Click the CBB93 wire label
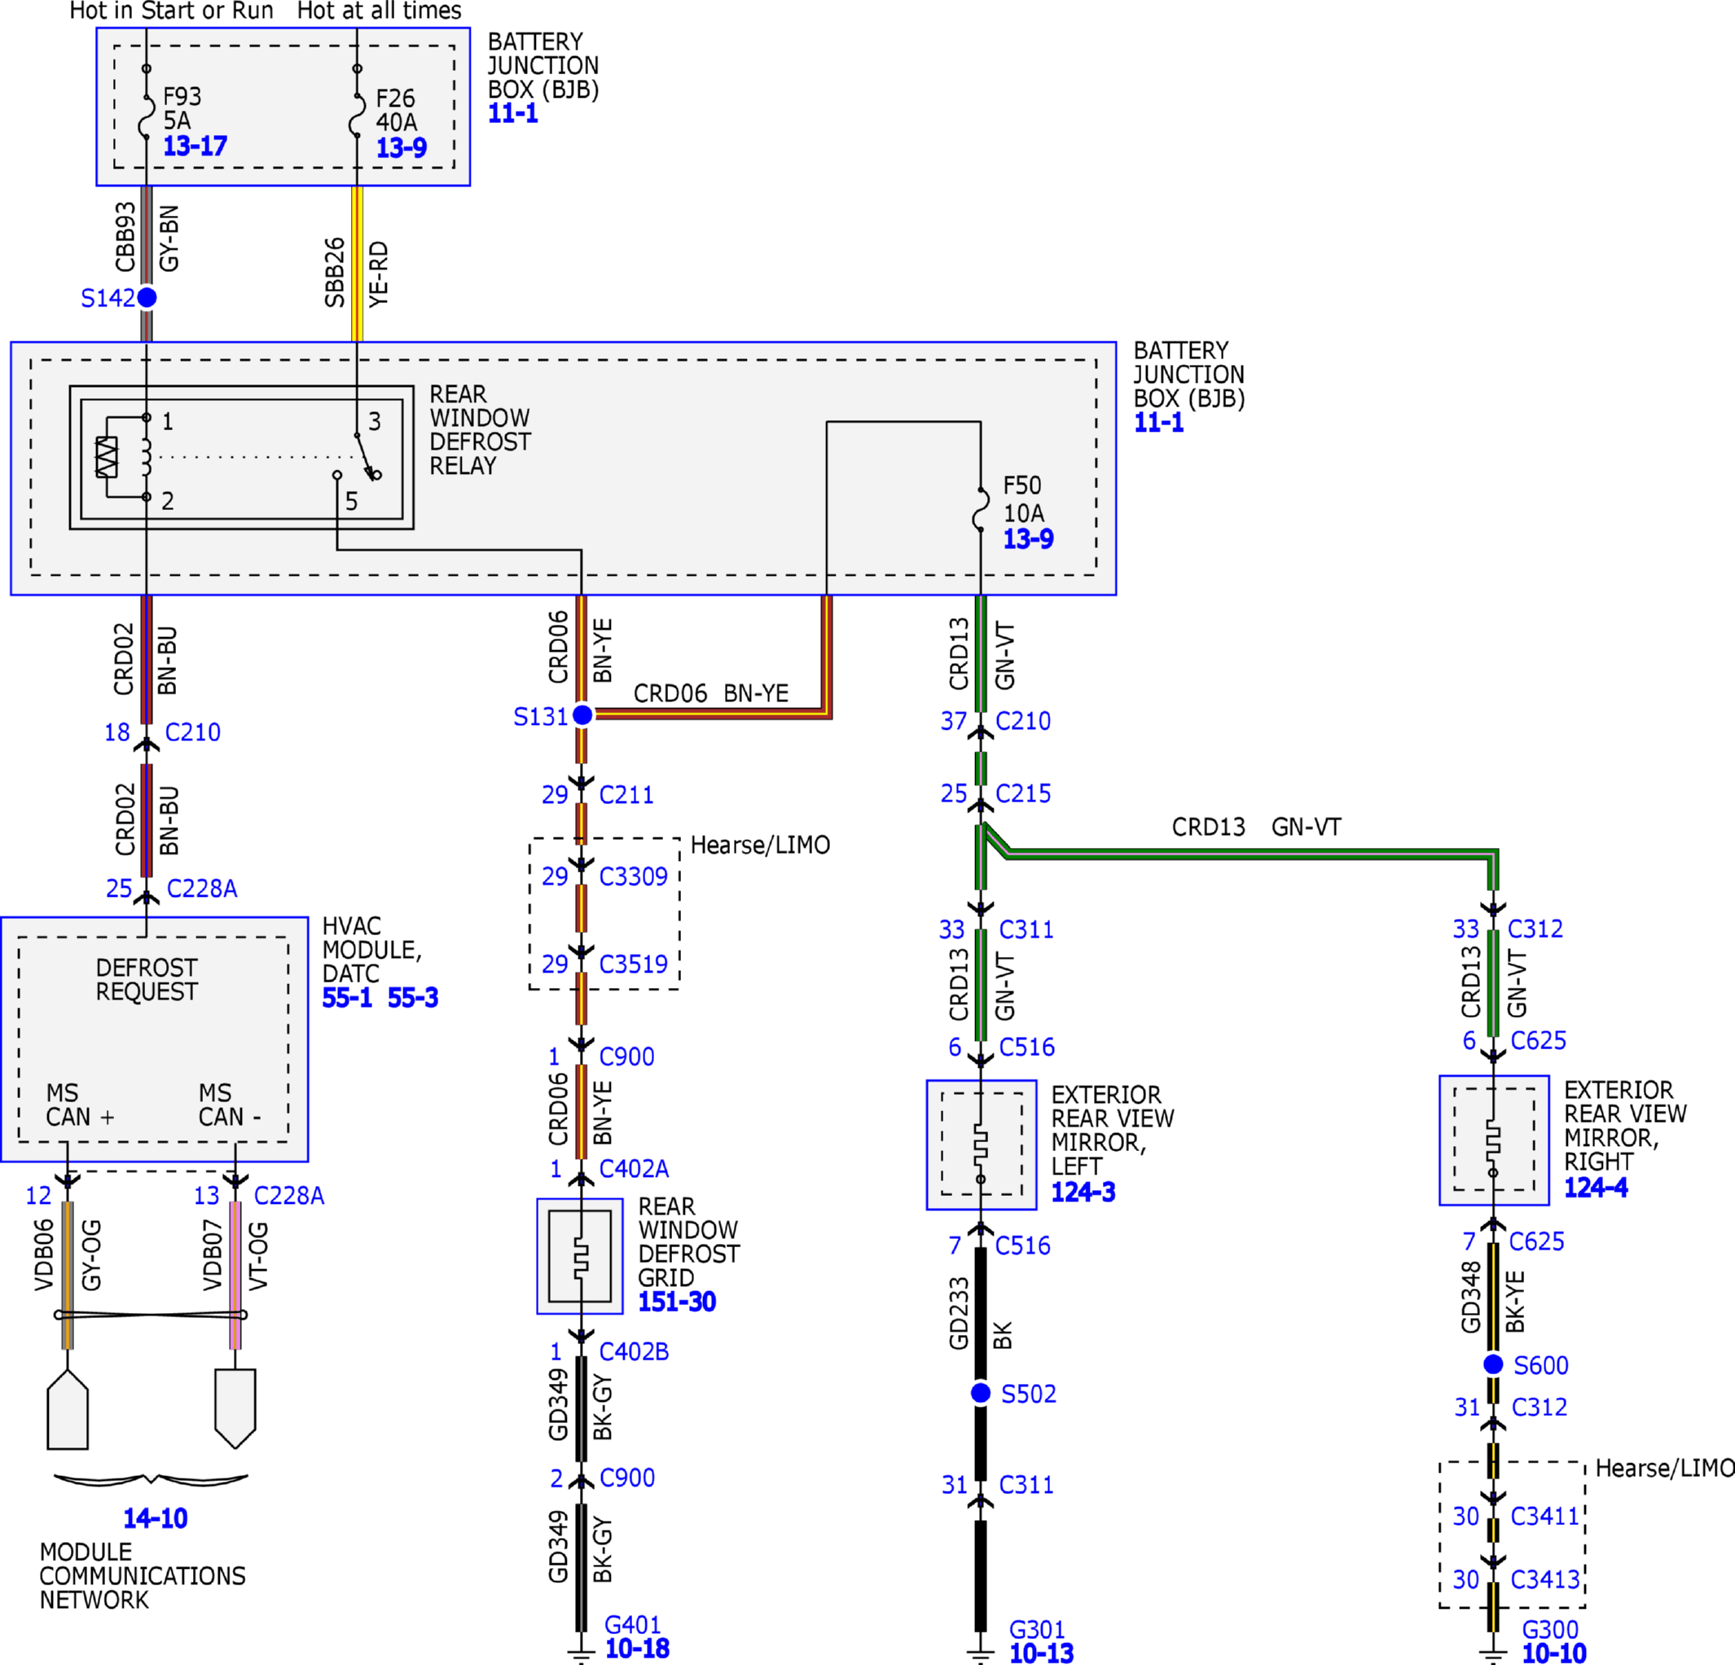The width and height of the screenshot is (1735, 1665). tap(125, 237)
